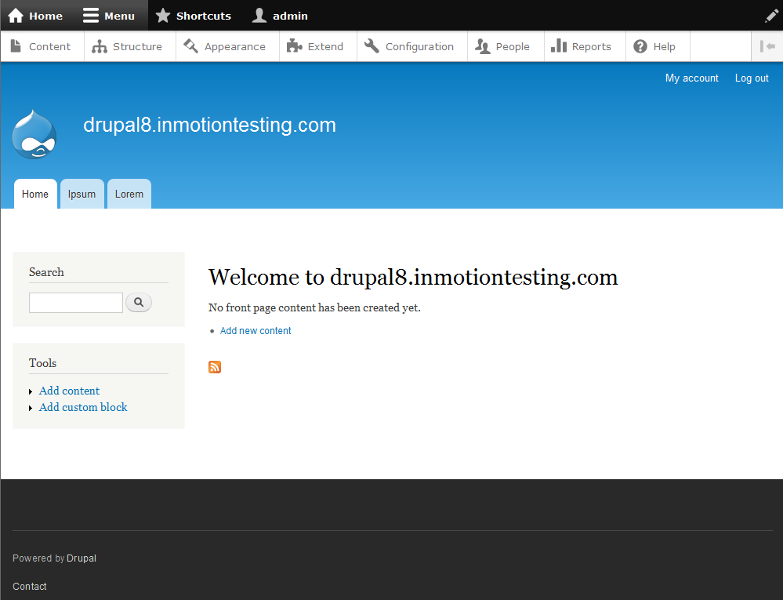
Task: Click the Appearance paintbrush icon
Action: pos(190,46)
